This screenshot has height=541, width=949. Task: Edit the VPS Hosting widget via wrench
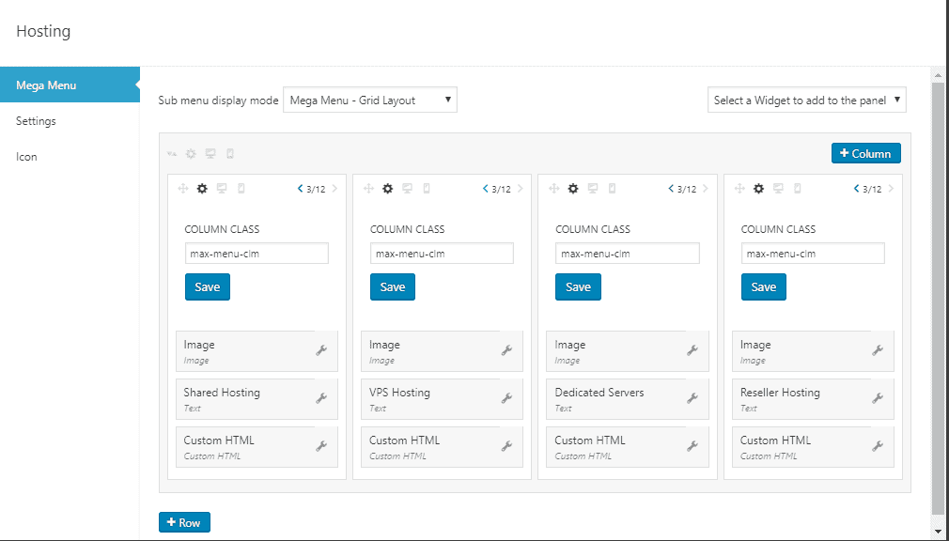coord(506,398)
